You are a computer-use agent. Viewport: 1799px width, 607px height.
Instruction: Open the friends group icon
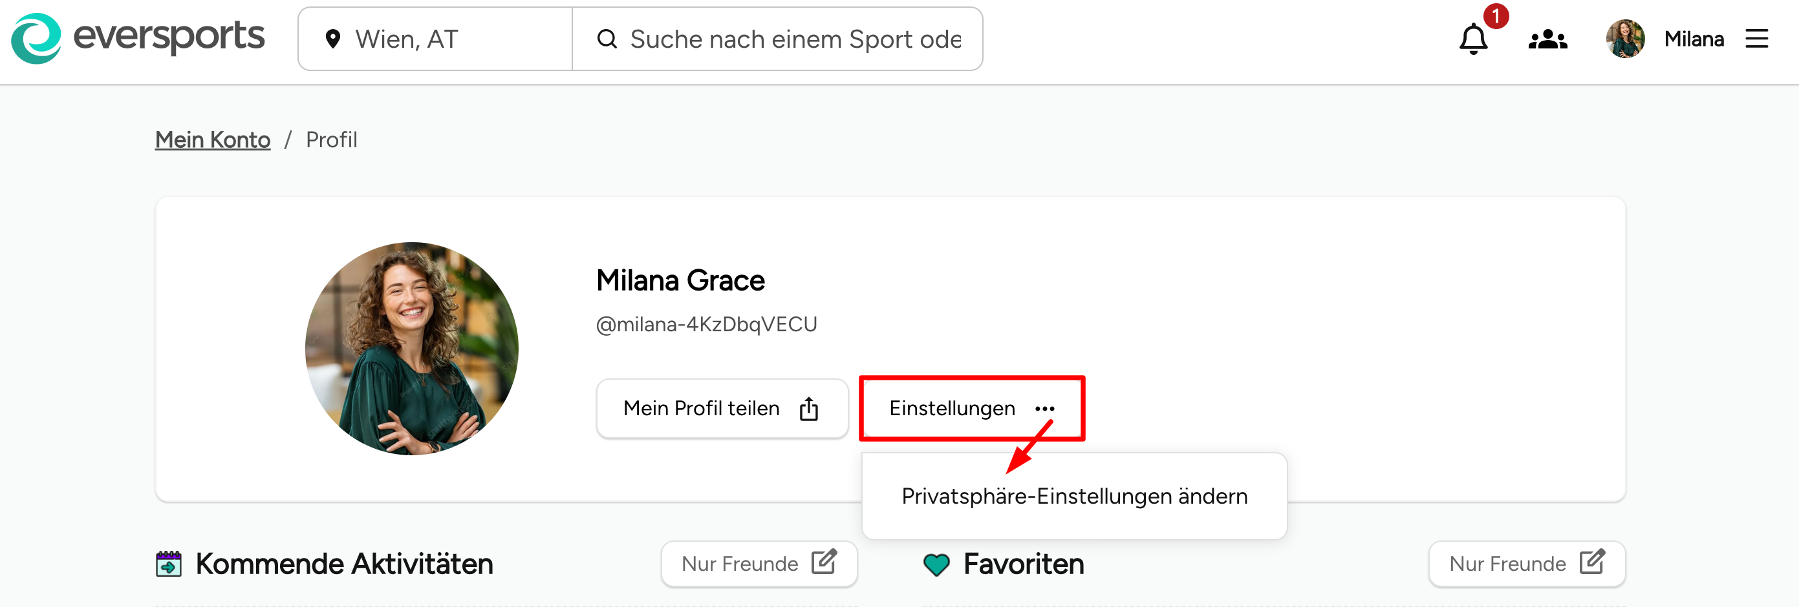[x=1547, y=40]
